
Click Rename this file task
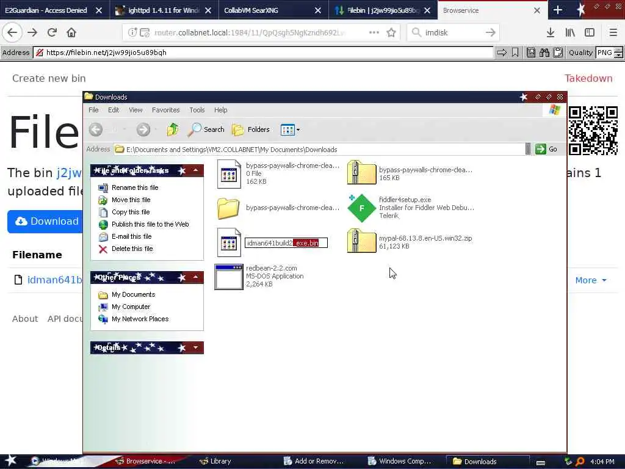coord(135,187)
